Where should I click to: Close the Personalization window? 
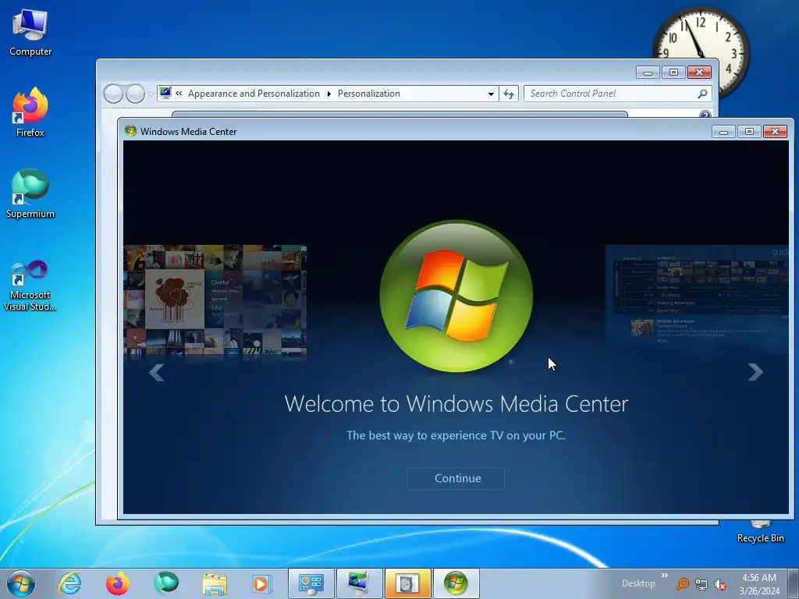click(x=699, y=73)
